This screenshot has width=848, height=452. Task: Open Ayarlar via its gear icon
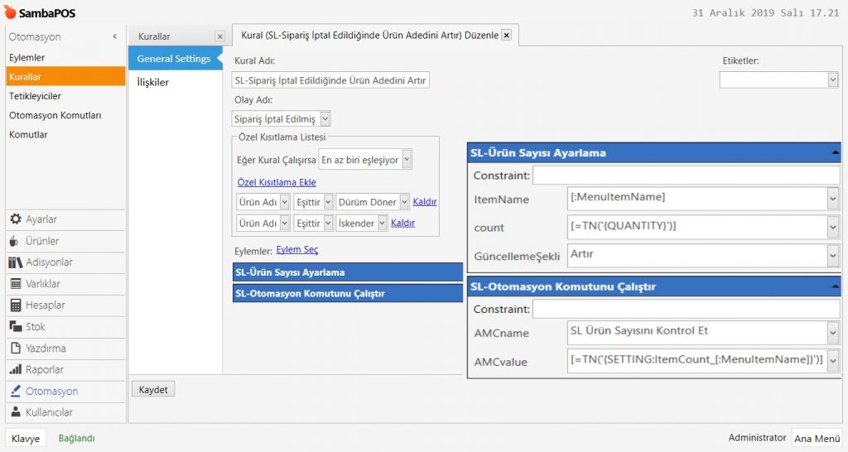coord(16,219)
